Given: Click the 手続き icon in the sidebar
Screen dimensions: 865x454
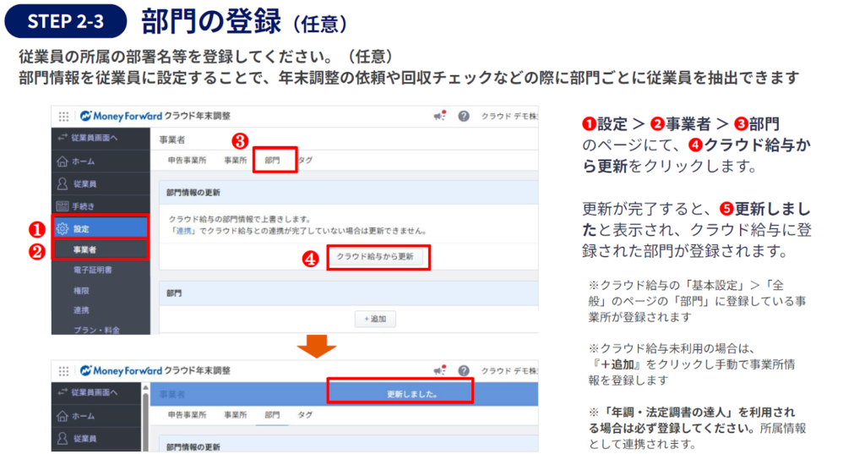Looking at the screenshot, I should pos(62,205).
